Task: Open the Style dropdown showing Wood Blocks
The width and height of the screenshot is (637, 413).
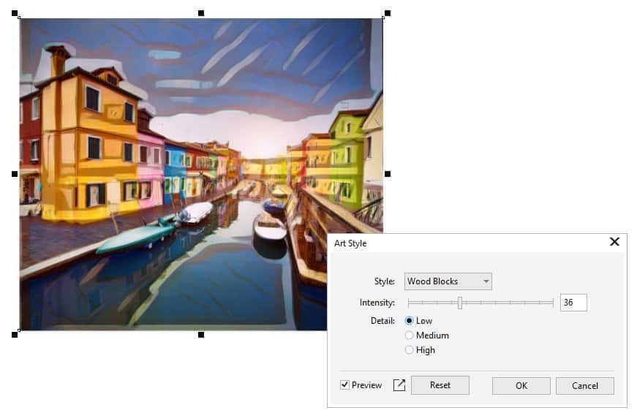Action: coord(448,281)
